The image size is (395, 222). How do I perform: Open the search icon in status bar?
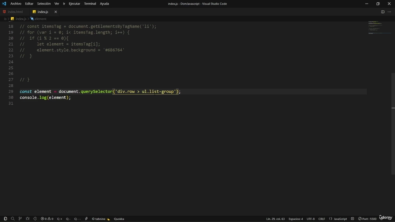click(x=12, y=219)
